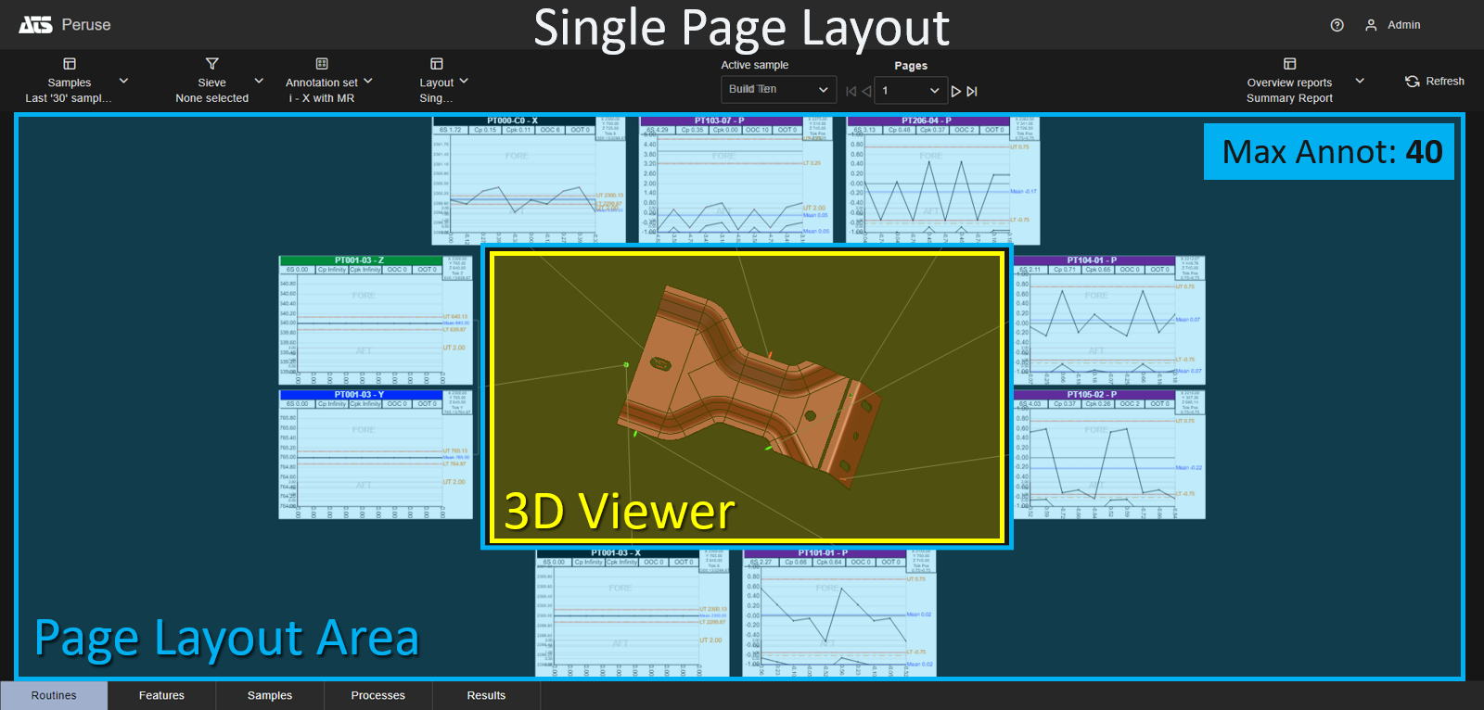Screen dimensions: 1484x710
Task: Go to the previous page
Action: [x=866, y=91]
